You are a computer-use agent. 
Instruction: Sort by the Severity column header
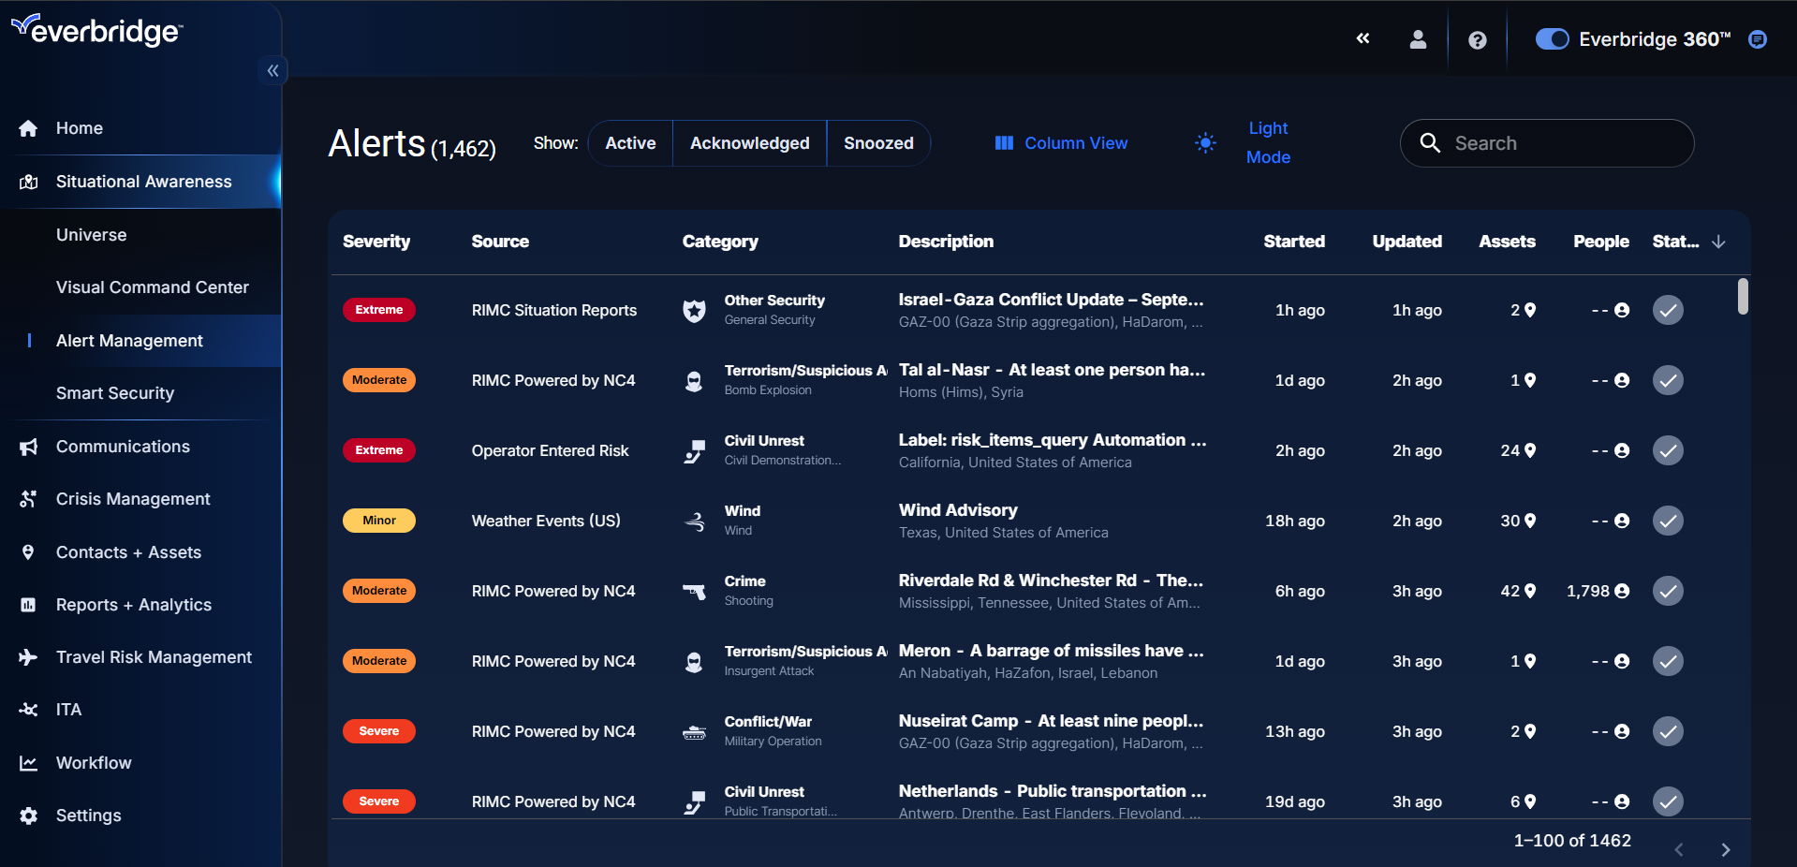[376, 242]
